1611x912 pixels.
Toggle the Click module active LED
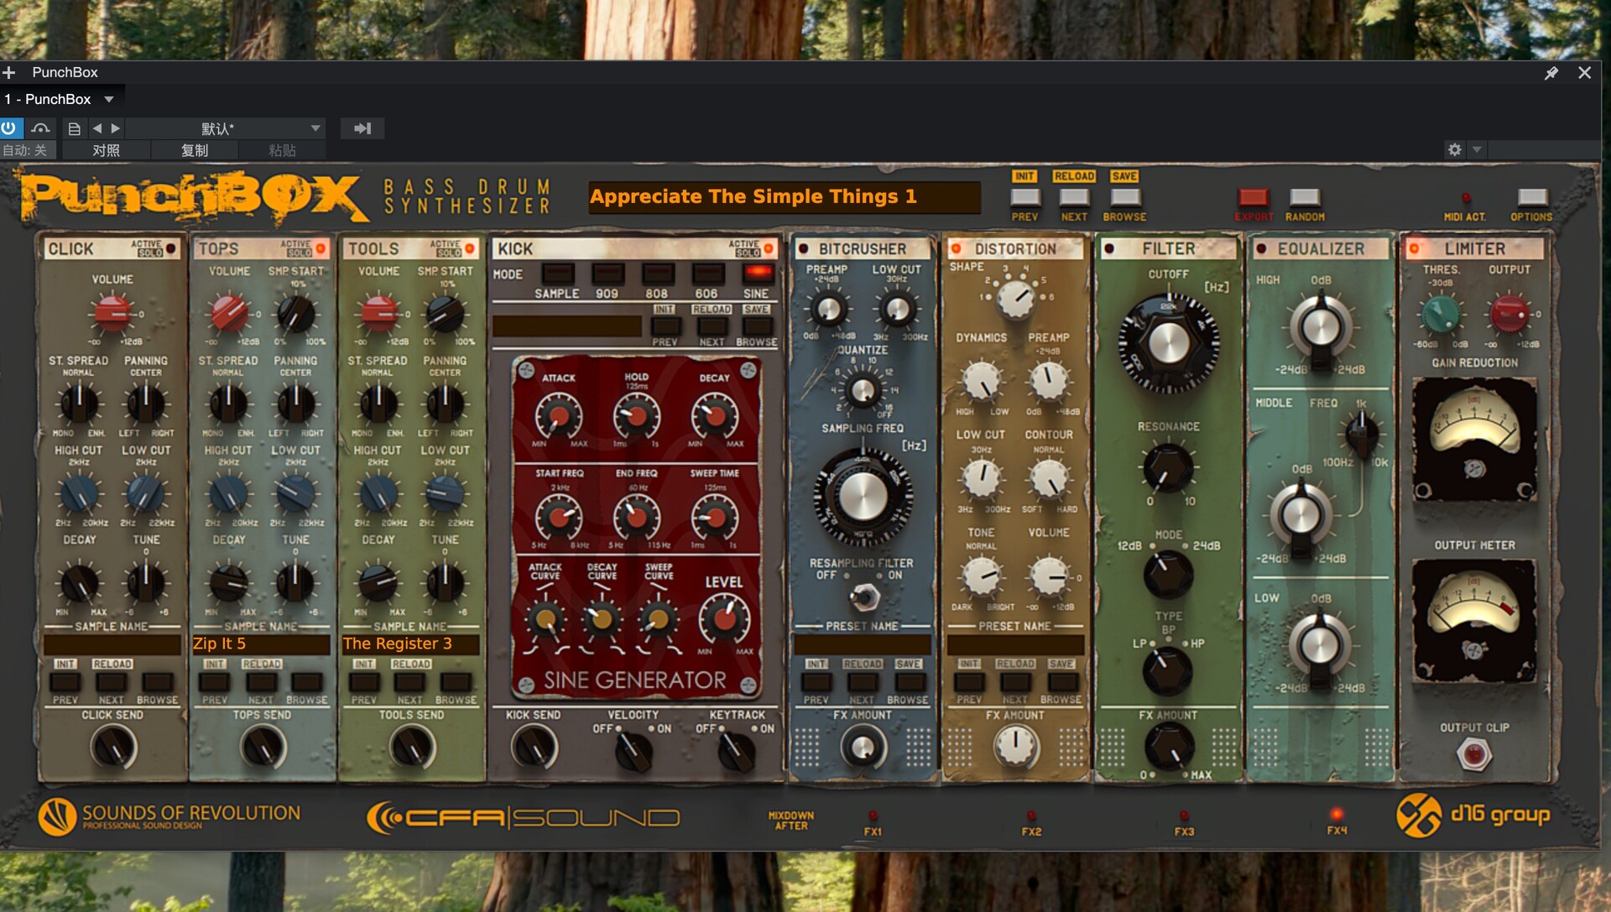coord(171,248)
